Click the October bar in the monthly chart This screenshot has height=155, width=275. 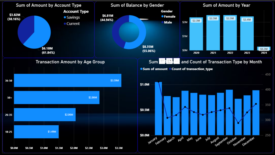coord(238,117)
